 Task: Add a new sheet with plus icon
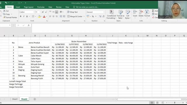coord(35,99)
